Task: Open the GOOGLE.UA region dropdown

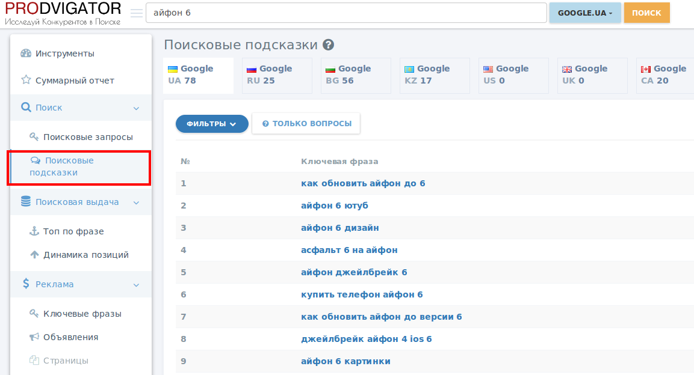Action: point(585,13)
